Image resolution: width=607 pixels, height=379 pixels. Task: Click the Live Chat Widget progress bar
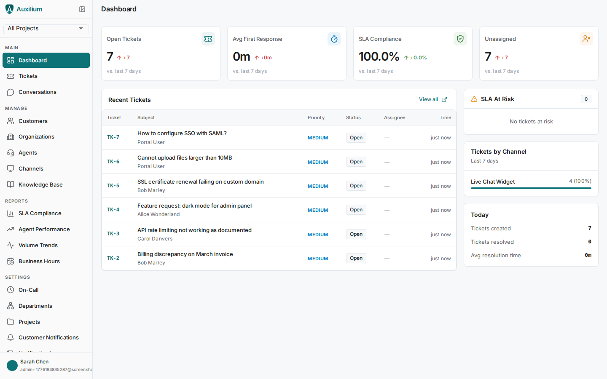click(x=531, y=188)
